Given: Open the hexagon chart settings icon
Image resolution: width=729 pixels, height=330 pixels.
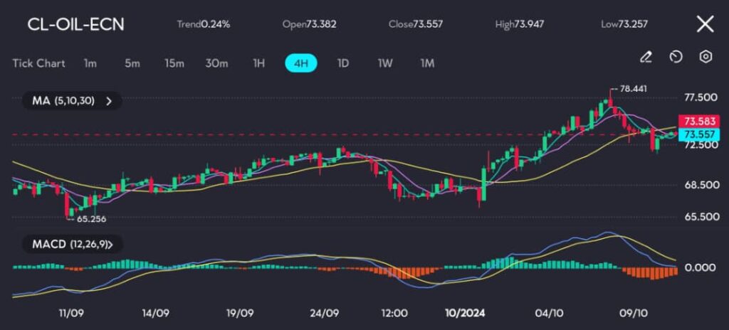Looking at the screenshot, I should 706,57.
